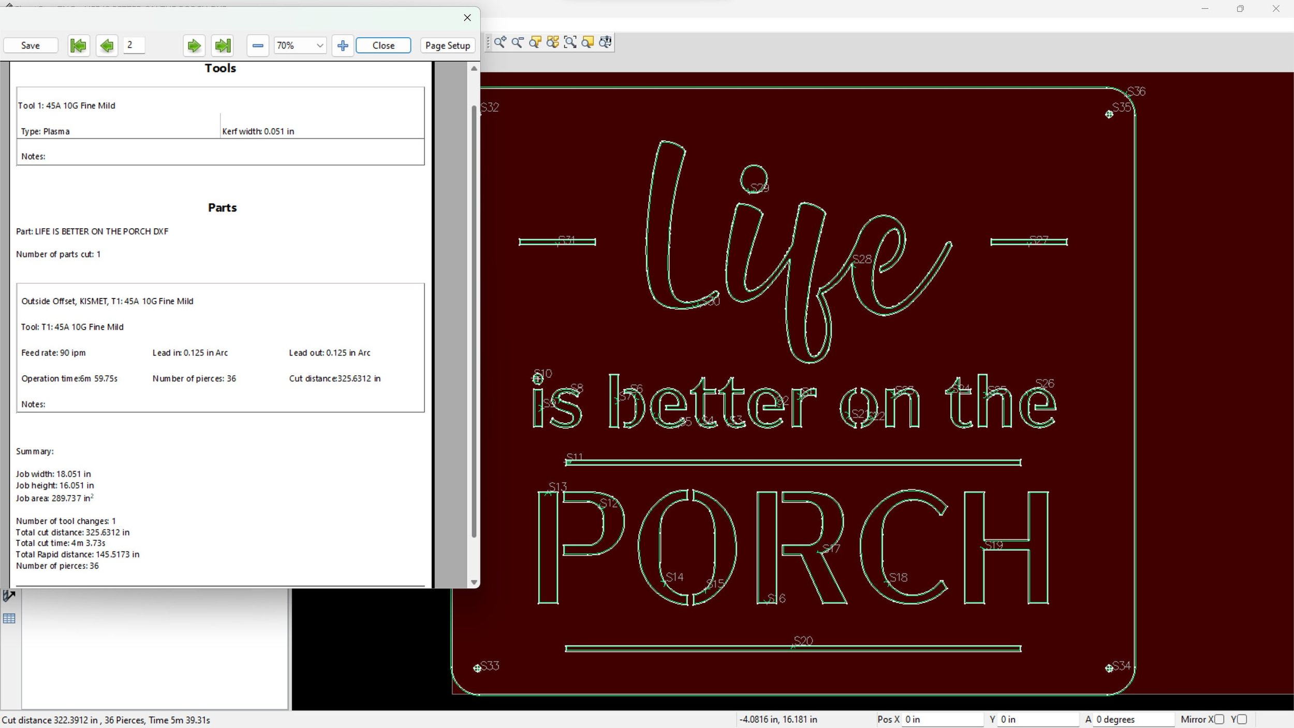Click the S10 pierce point marker
The height and width of the screenshot is (728, 1294).
[x=538, y=379]
